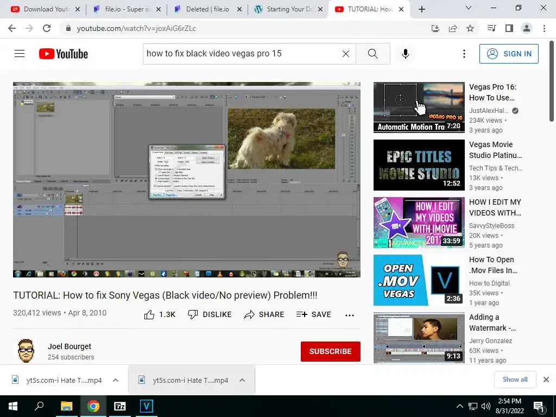Open File Explorer from taskbar

(x=66, y=406)
